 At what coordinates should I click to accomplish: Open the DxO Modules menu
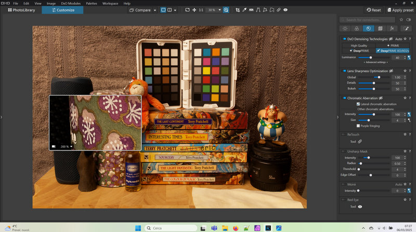click(x=71, y=4)
